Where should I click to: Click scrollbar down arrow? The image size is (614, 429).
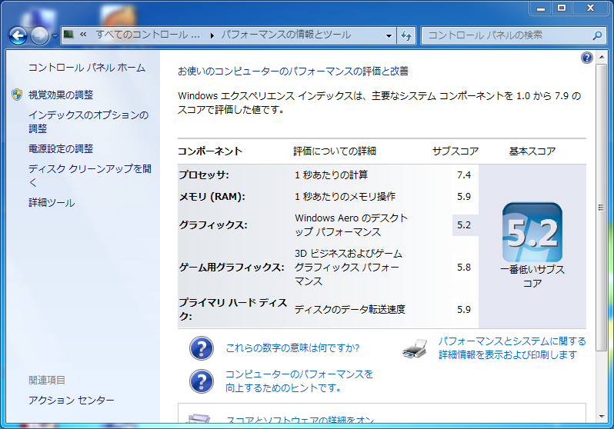pyautogui.click(x=601, y=417)
